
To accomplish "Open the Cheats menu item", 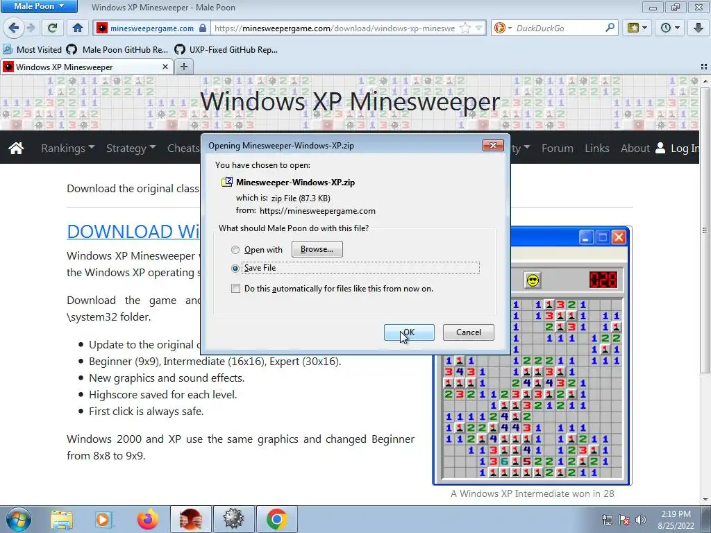I will click(183, 148).
